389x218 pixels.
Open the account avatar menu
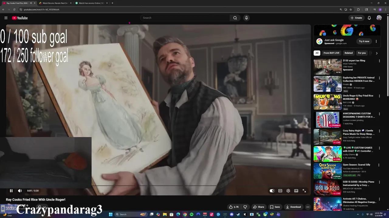[x=379, y=18]
